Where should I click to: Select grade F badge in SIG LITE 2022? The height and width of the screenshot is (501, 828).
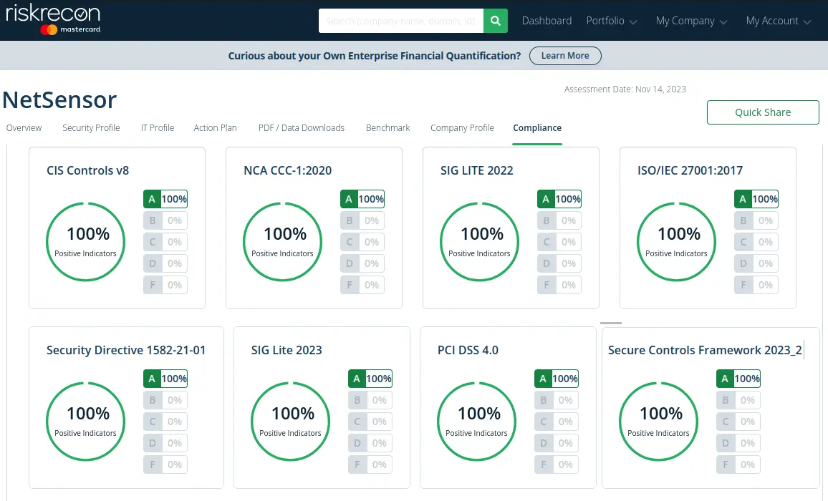(x=559, y=285)
